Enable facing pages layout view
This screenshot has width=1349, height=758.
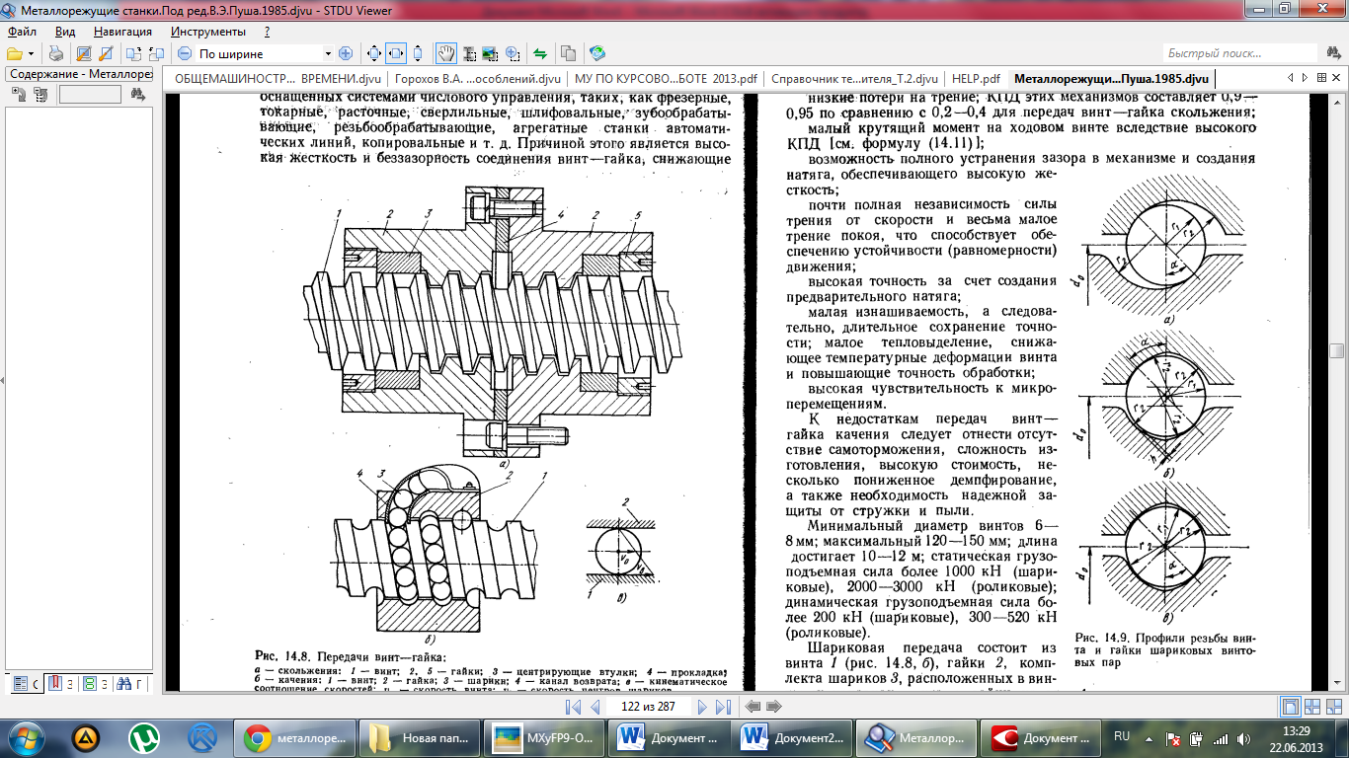[1311, 707]
